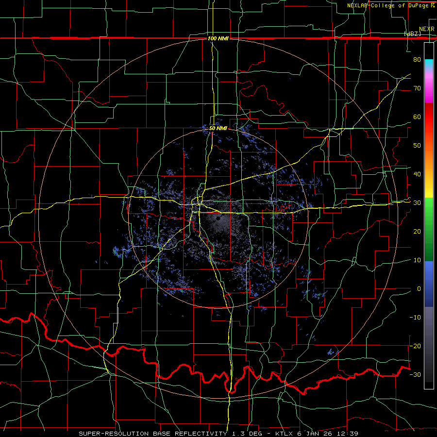Click the "100 NMI" range ring label

click(x=218, y=38)
